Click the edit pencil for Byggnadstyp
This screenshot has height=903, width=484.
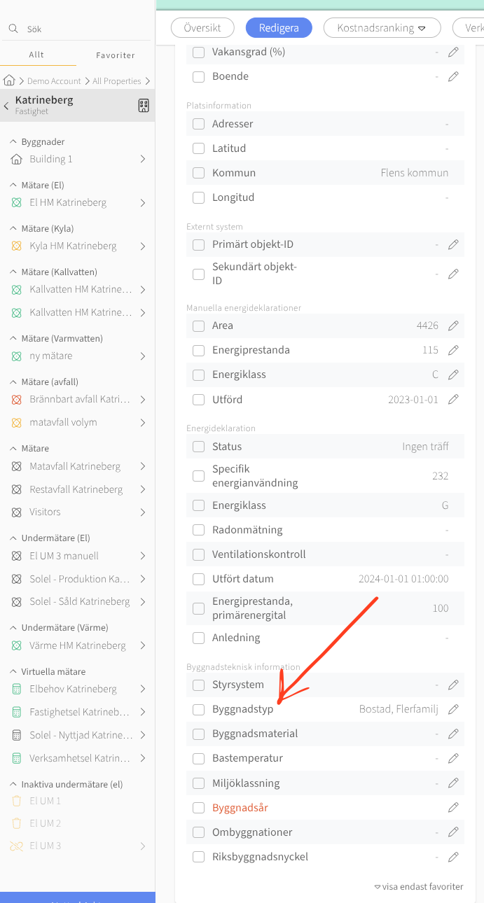[x=453, y=709]
